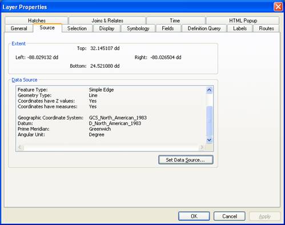Screen dimensions: 285x225
Task: Confirm with the OK button
Action: pyautogui.click(x=194, y=216)
